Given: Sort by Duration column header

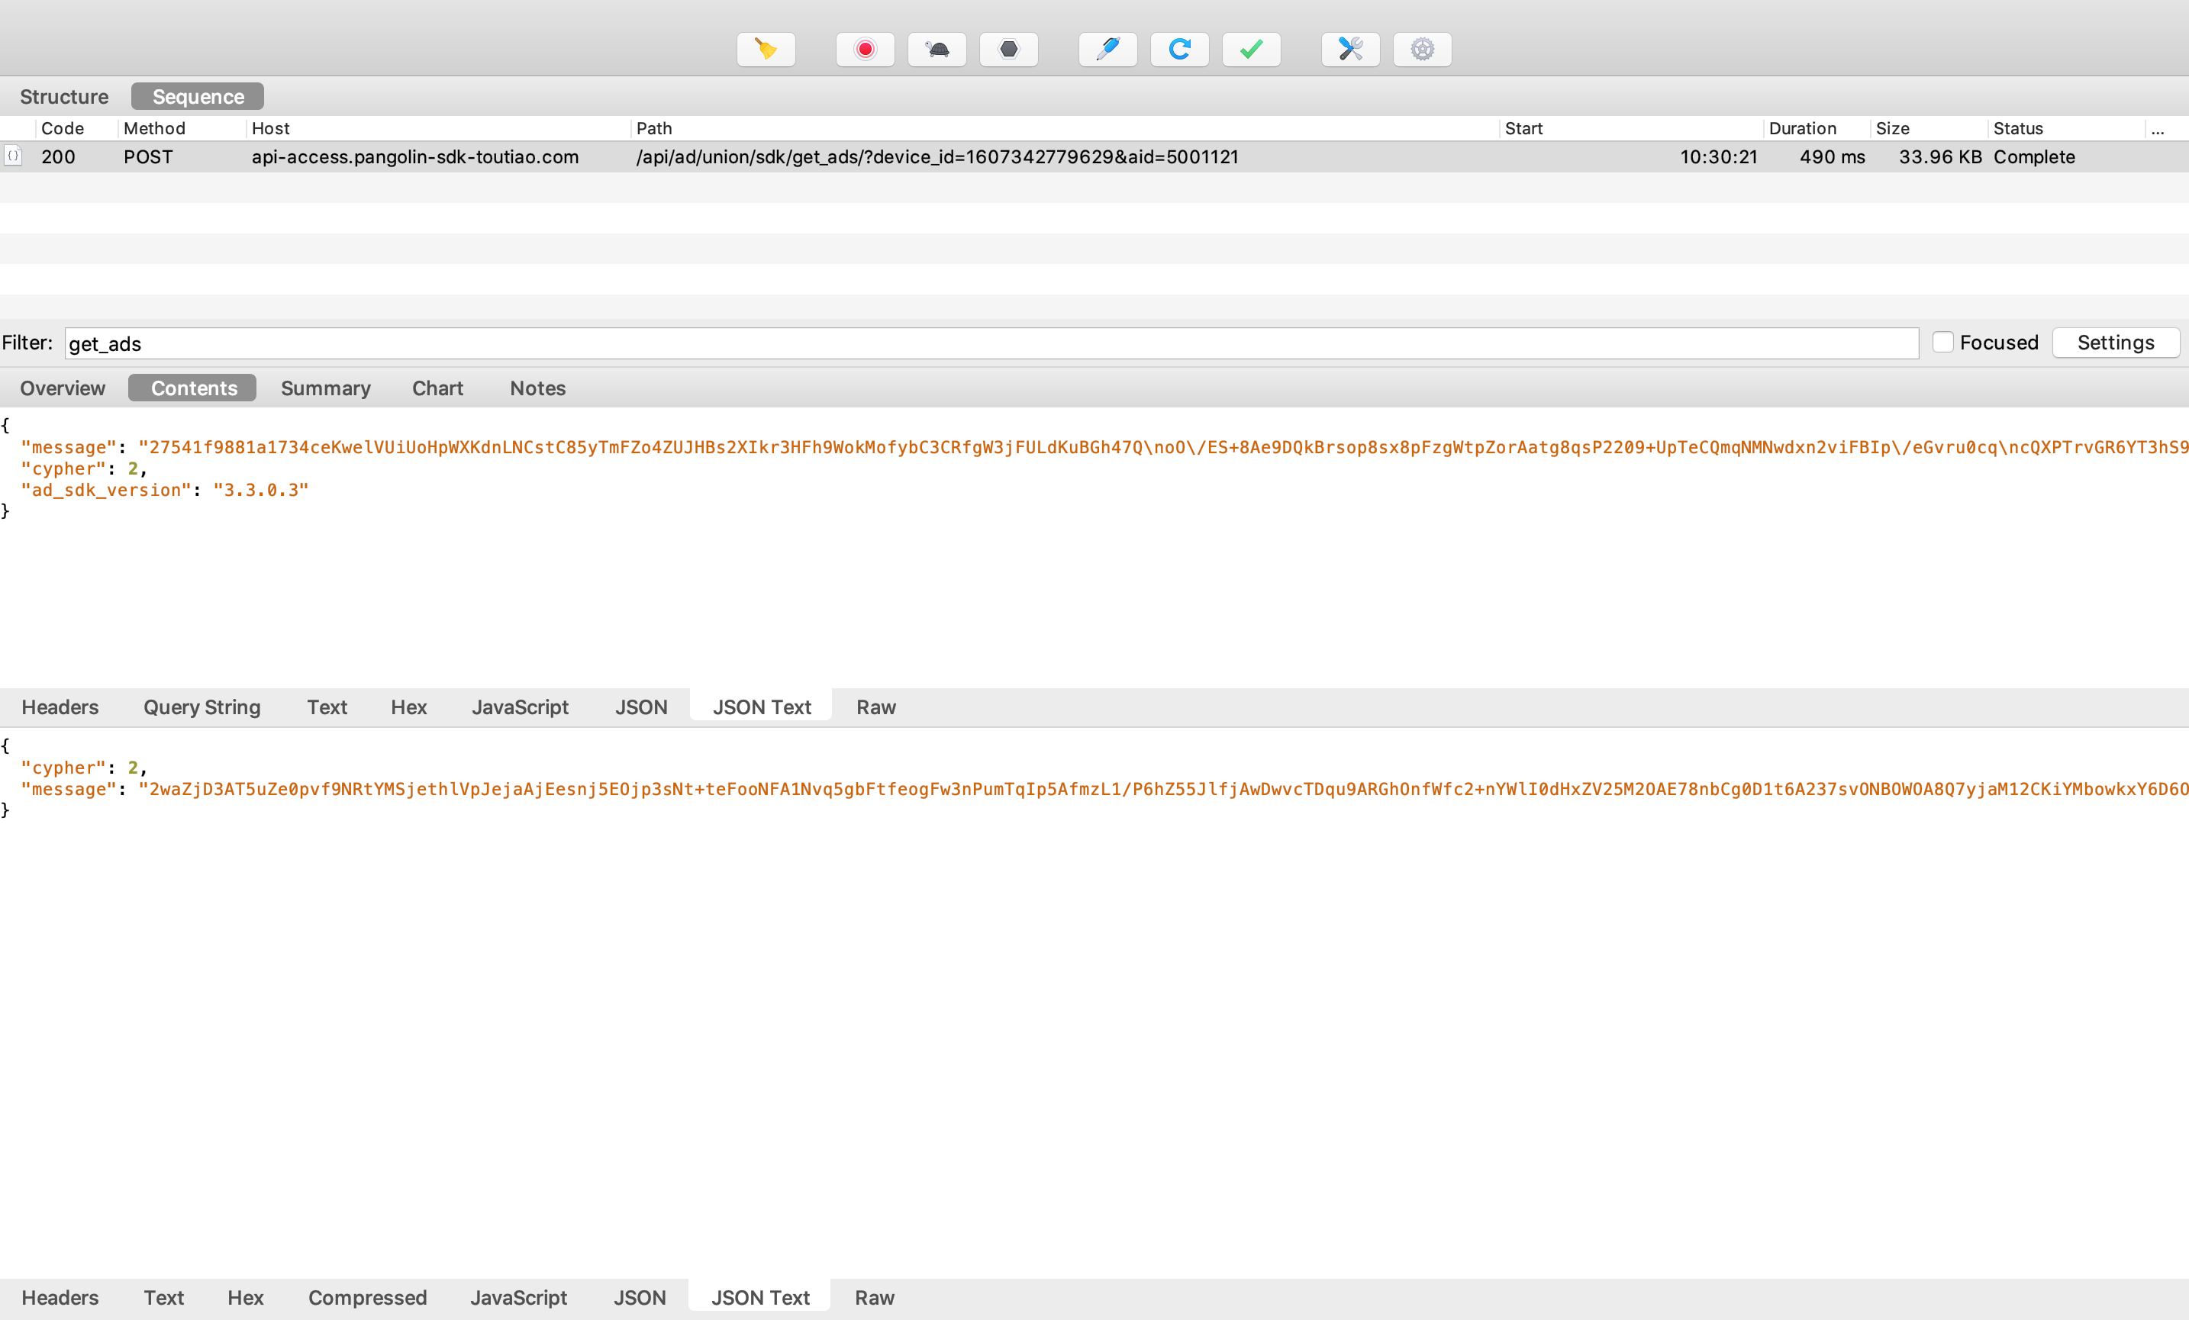Looking at the screenshot, I should coord(1802,129).
